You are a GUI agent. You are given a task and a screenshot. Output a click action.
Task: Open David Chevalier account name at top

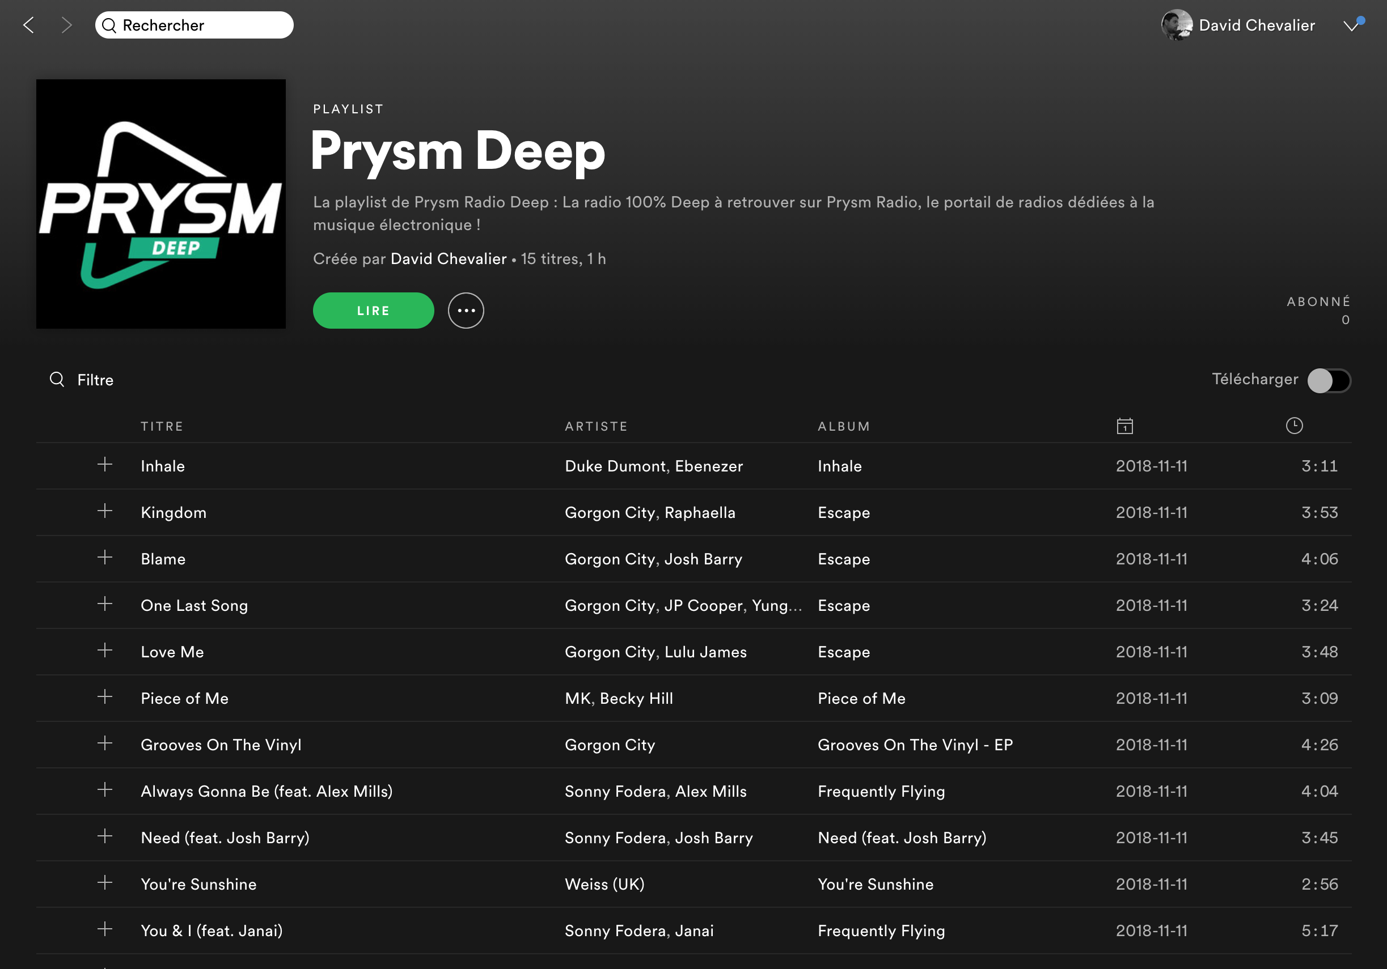click(1257, 25)
